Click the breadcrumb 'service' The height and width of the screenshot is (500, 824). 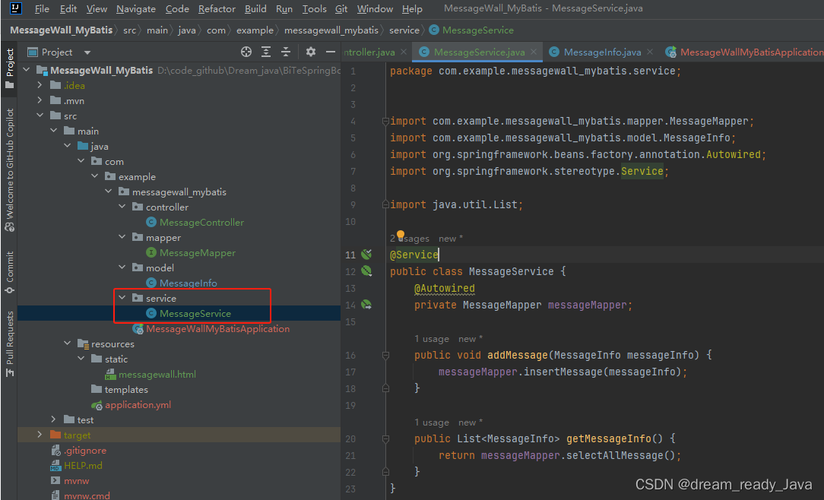point(404,30)
